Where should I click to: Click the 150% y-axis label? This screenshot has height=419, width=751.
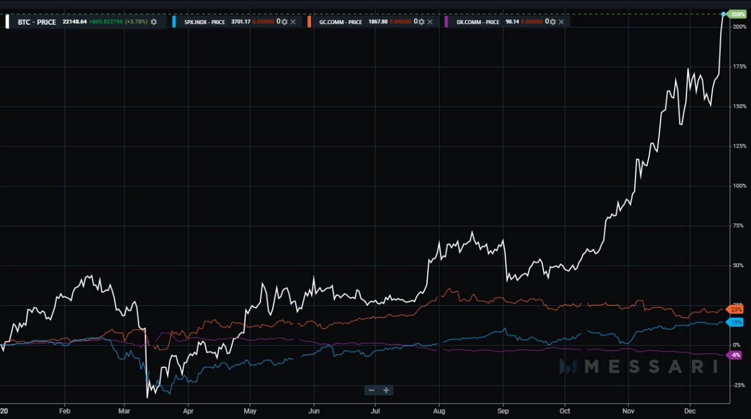tap(739, 107)
